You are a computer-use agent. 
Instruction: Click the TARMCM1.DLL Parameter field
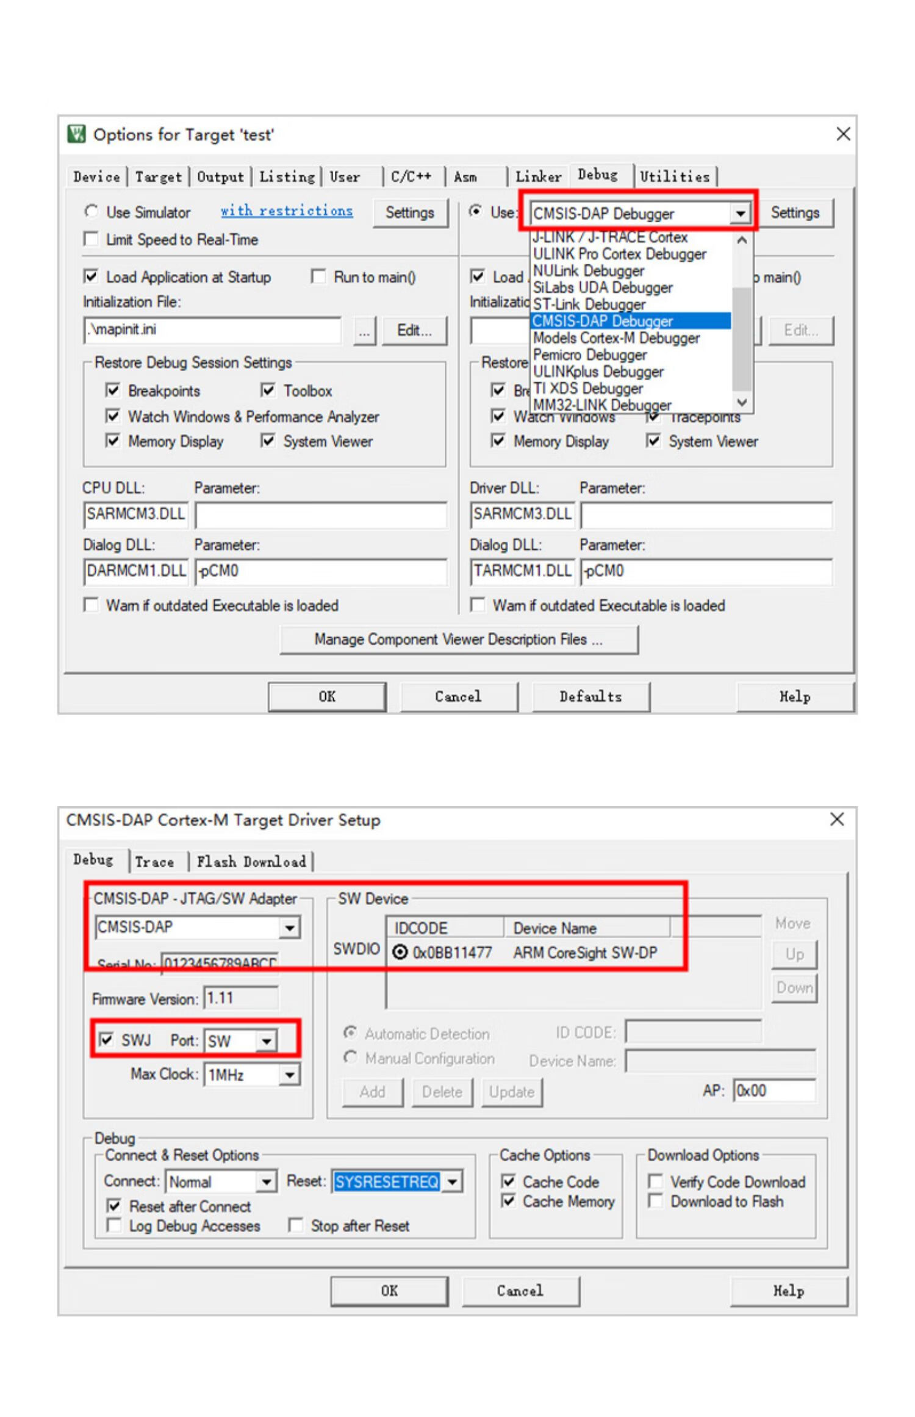(706, 572)
